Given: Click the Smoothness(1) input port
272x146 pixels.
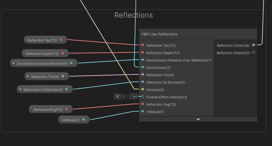Looking at the screenshot, I should pyautogui.click(x=143, y=67).
